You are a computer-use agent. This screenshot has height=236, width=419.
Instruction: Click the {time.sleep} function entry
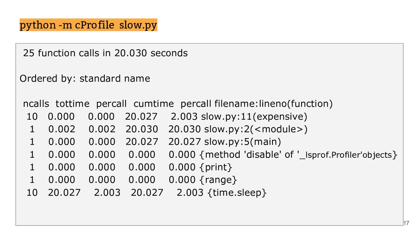point(237,193)
